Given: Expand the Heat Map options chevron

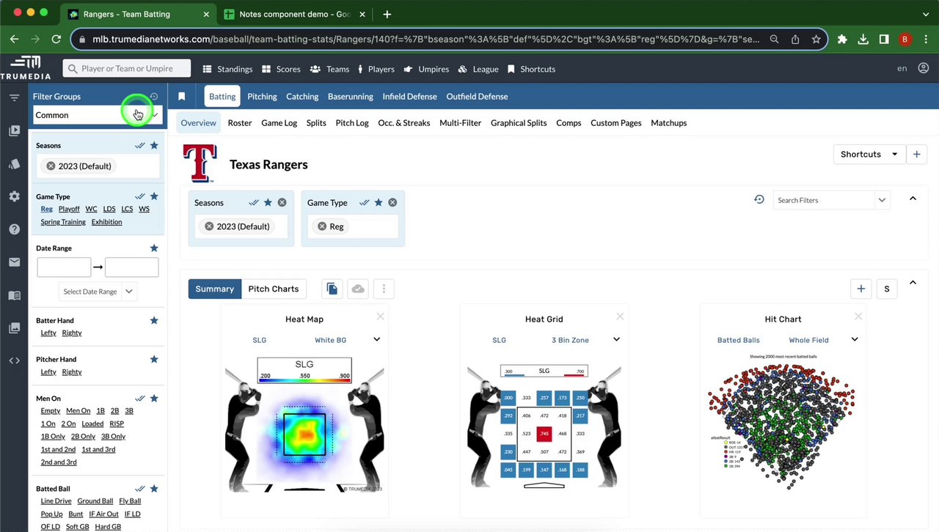Looking at the screenshot, I should [x=376, y=339].
